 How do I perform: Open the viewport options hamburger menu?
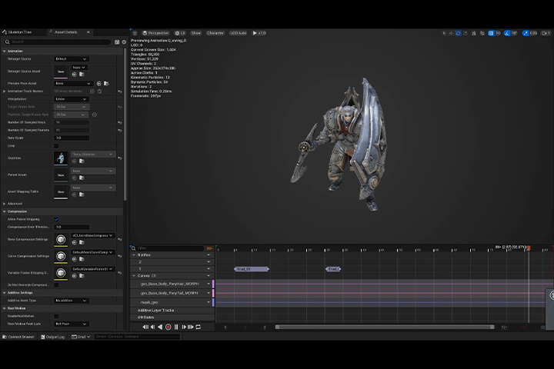pyautogui.click(x=135, y=33)
